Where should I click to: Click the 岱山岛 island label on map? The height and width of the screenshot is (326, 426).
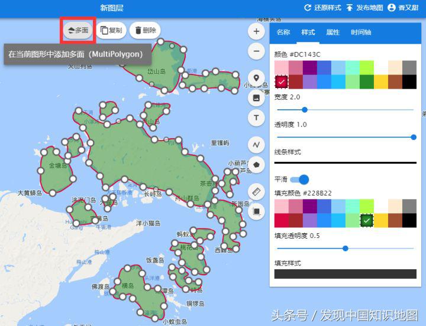(x=156, y=71)
